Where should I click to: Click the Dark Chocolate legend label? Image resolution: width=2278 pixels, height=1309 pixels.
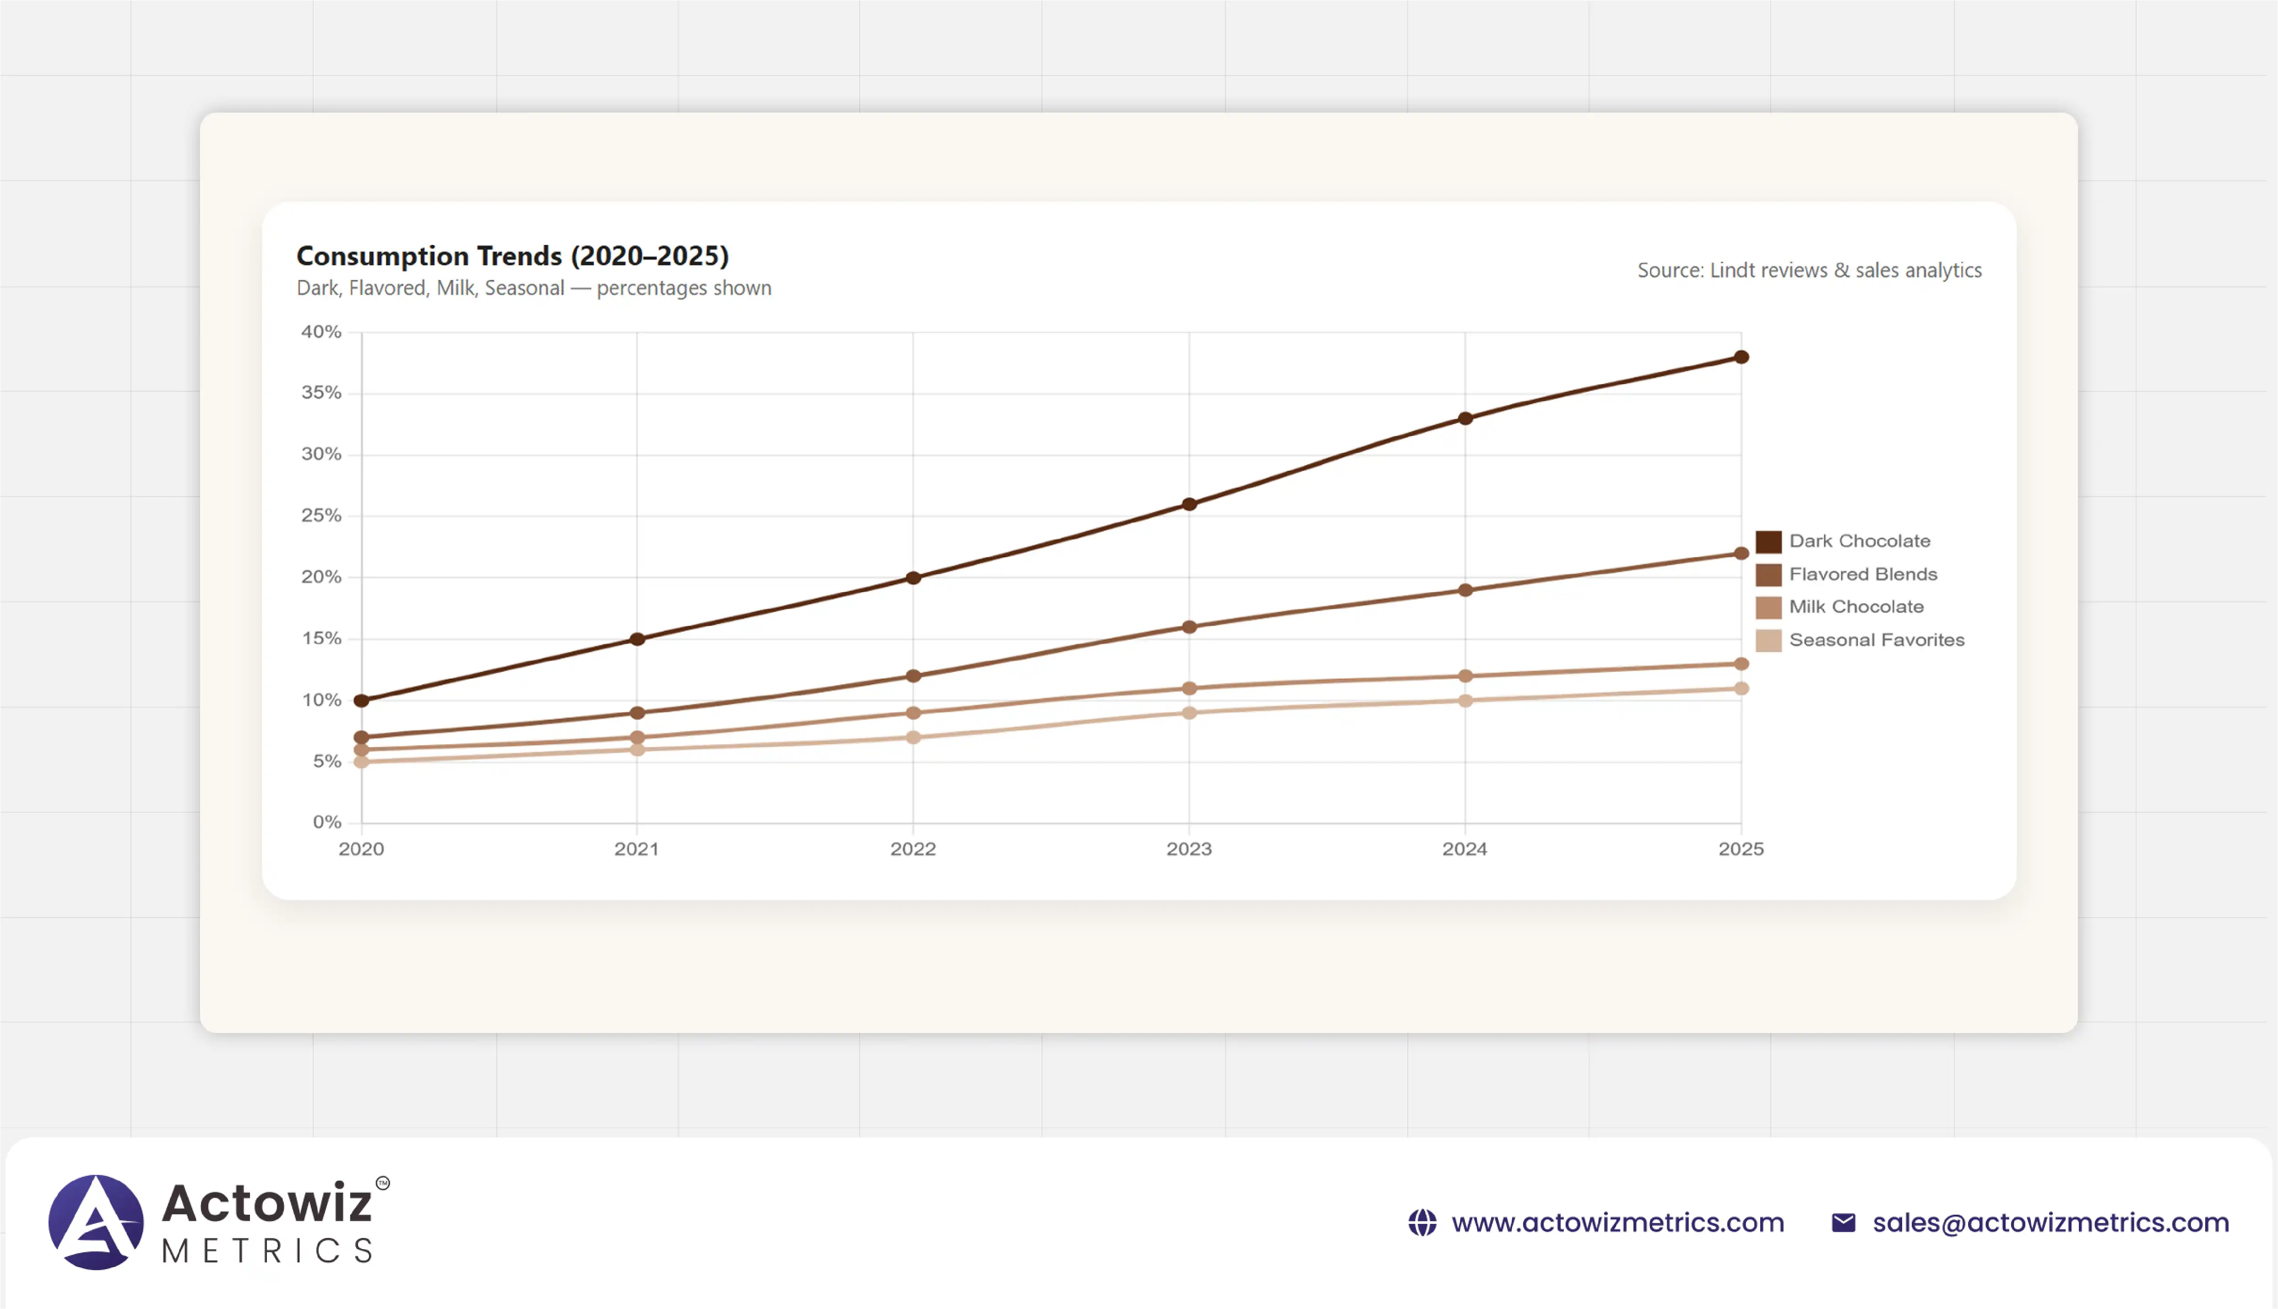[x=1859, y=541]
